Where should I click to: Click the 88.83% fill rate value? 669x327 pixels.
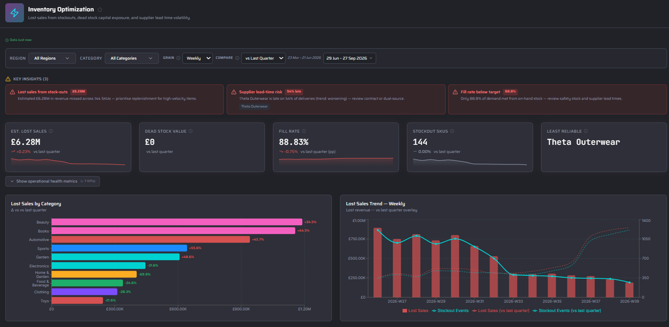pyautogui.click(x=294, y=142)
